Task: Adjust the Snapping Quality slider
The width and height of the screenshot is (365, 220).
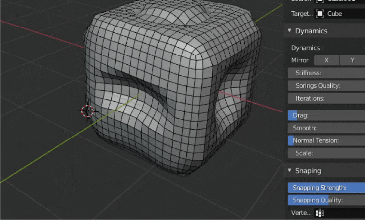Action: pos(326,200)
